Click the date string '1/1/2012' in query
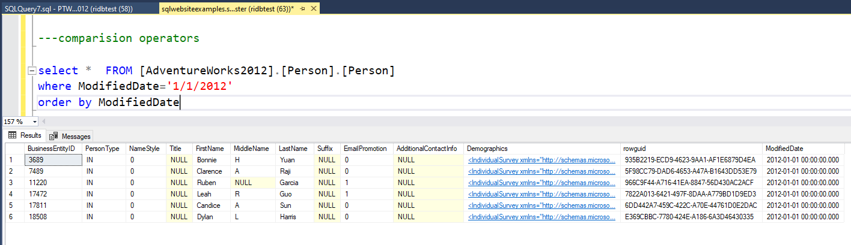 [x=199, y=87]
